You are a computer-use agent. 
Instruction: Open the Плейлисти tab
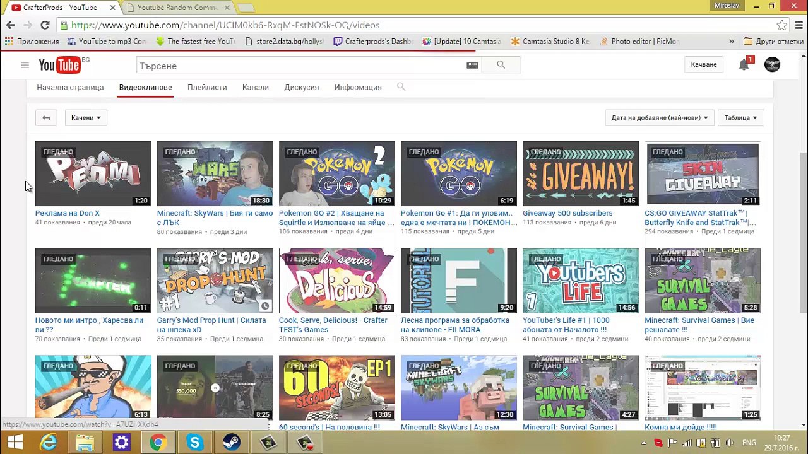tap(207, 87)
